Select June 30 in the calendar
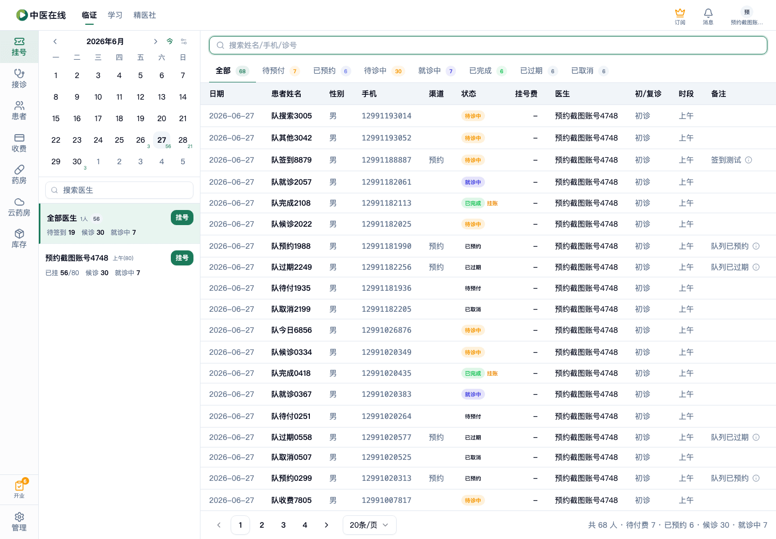Image resolution: width=776 pixels, height=539 pixels. pyautogui.click(x=77, y=162)
